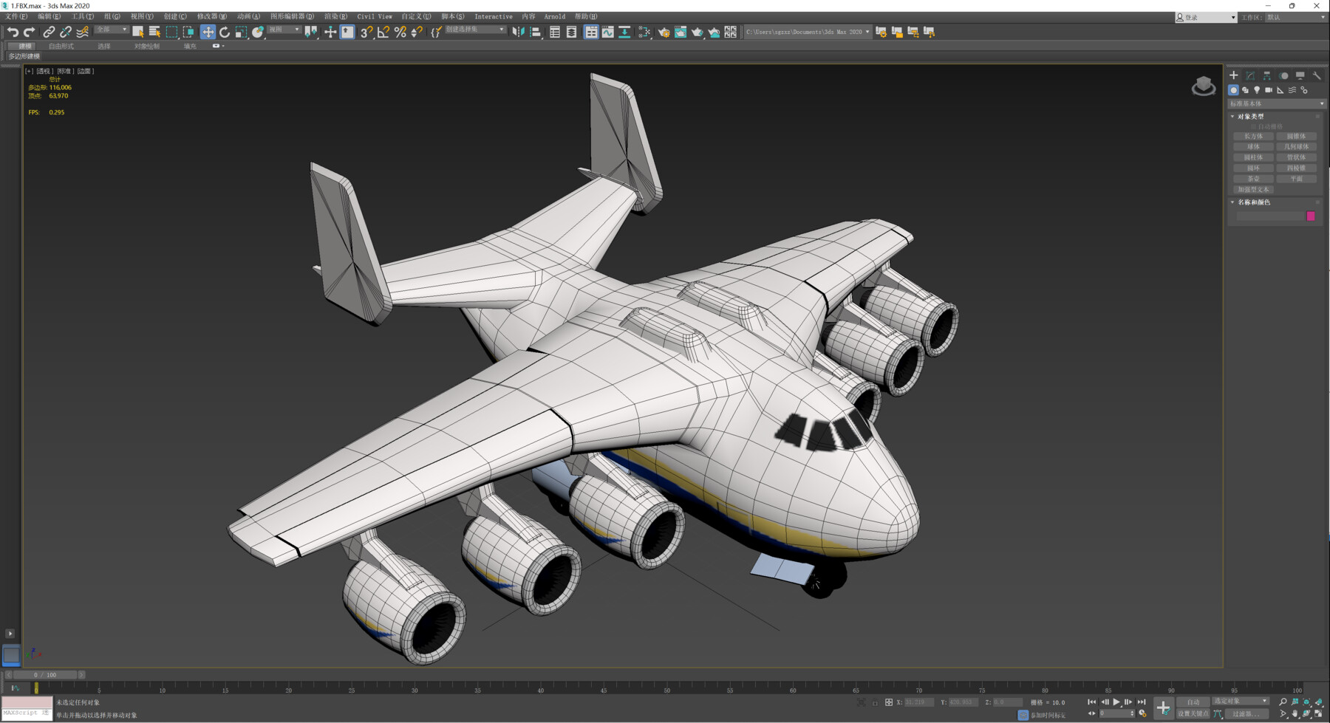1330x723 pixels.
Task: Switch to the Modify panel
Action: [x=1249, y=75]
